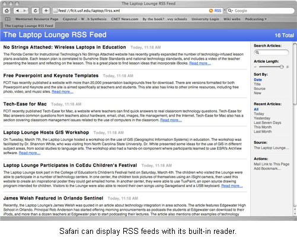Open No Strings Attached article title
297x241 pixels.
pos(65,47)
